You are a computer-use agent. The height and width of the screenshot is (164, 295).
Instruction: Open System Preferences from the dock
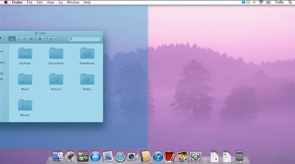click(x=195, y=157)
